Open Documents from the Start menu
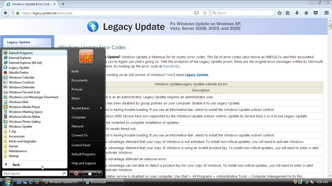Image resolution: width=332 pixels, height=186 pixels. [86, 80]
